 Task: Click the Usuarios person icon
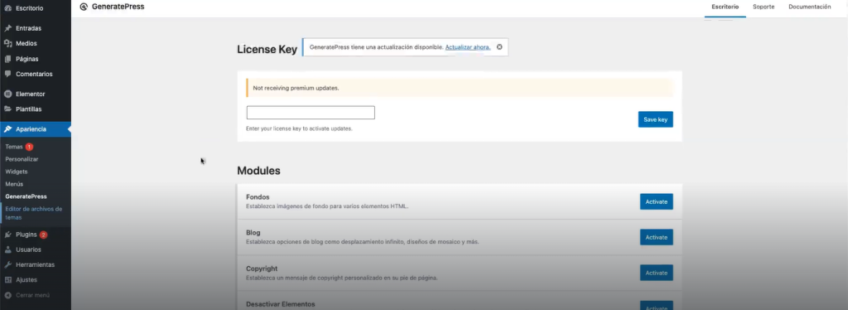[8, 249]
